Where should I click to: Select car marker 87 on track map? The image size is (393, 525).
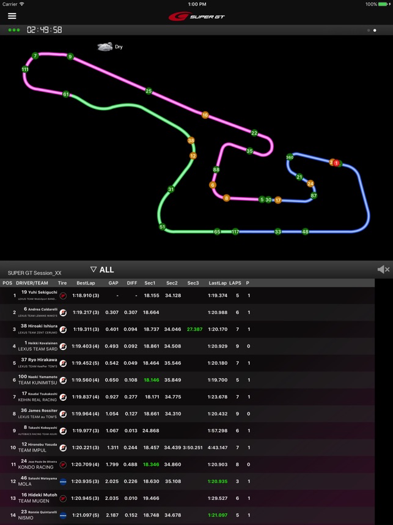click(x=314, y=196)
